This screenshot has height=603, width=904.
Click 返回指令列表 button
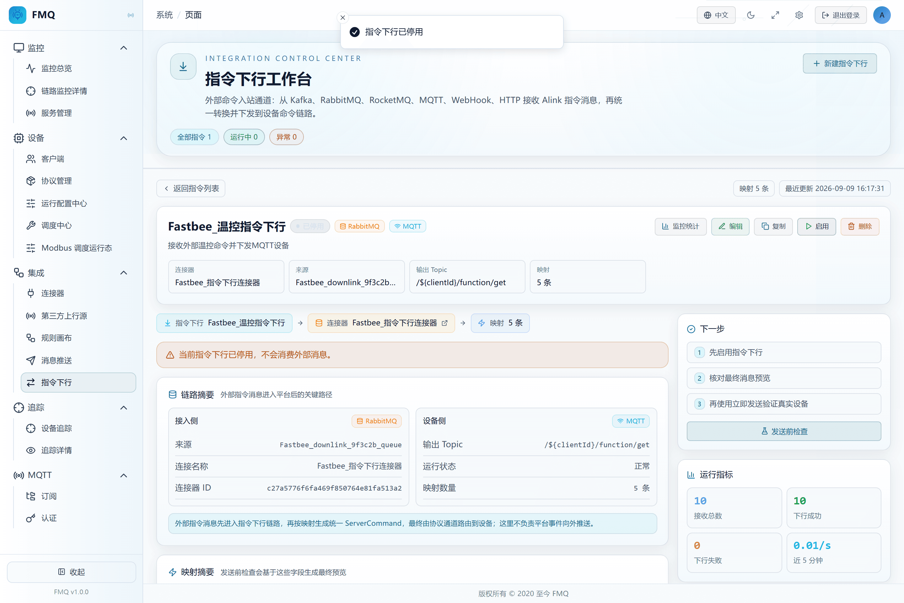[x=191, y=188]
